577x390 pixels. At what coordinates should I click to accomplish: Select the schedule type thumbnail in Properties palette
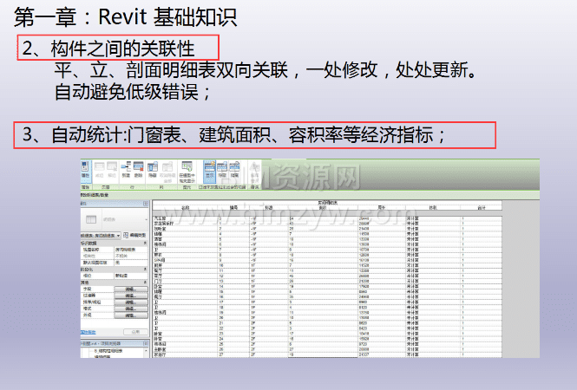coord(91,219)
